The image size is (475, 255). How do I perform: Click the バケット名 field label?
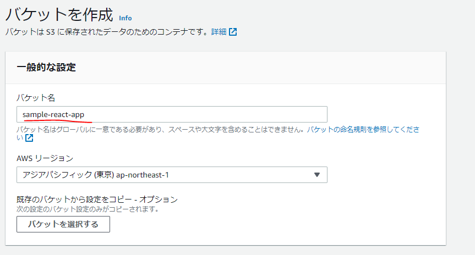point(36,98)
